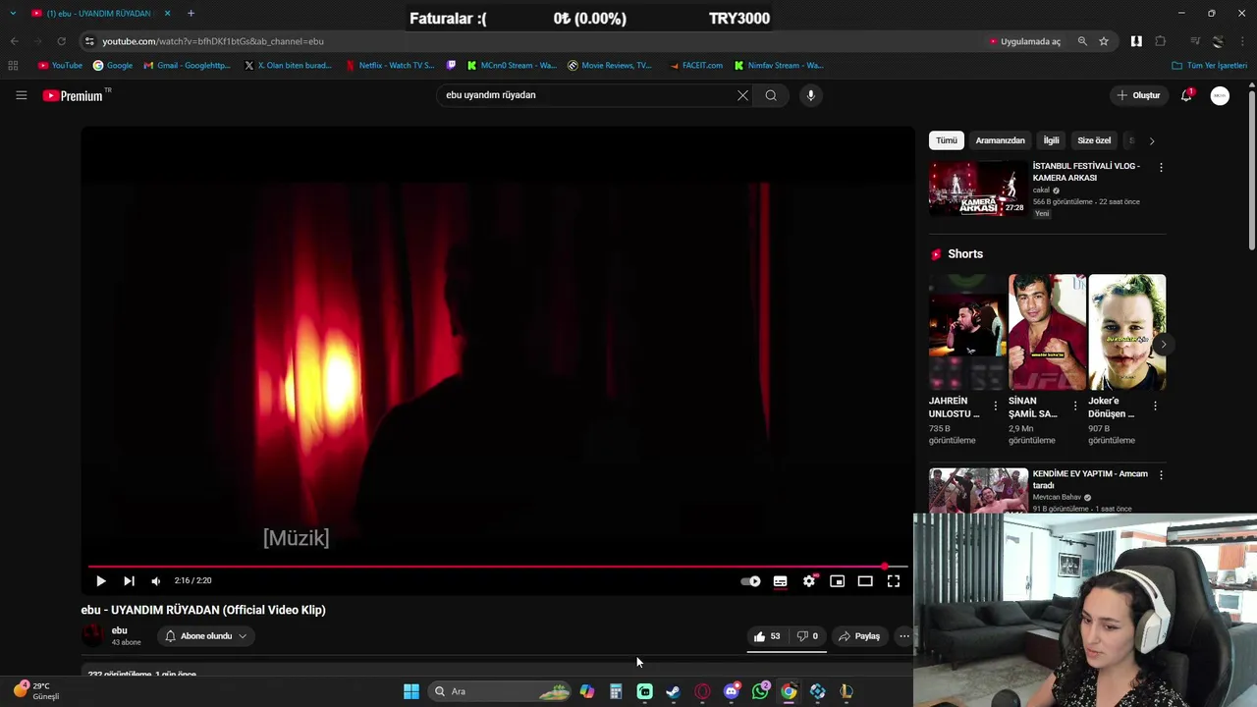Open WhatsApp from the taskbar
The height and width of the screenshot is (707, 1257).
coord(760,691)
